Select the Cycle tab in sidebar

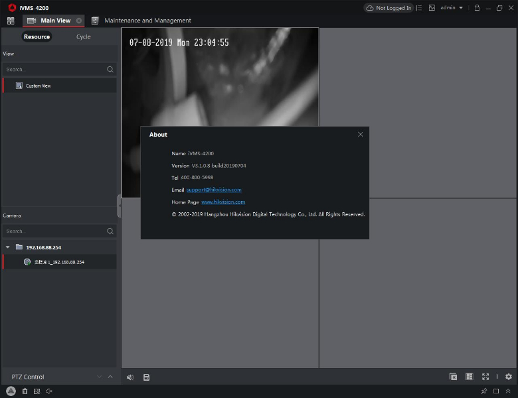tap(83, 36)
